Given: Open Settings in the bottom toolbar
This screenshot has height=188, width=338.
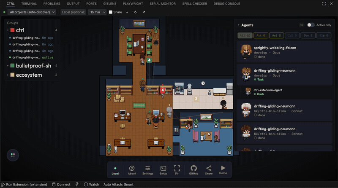Looking at the screenshot, I should (147, 170).
